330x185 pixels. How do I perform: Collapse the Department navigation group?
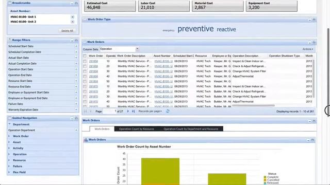[9, 124]
